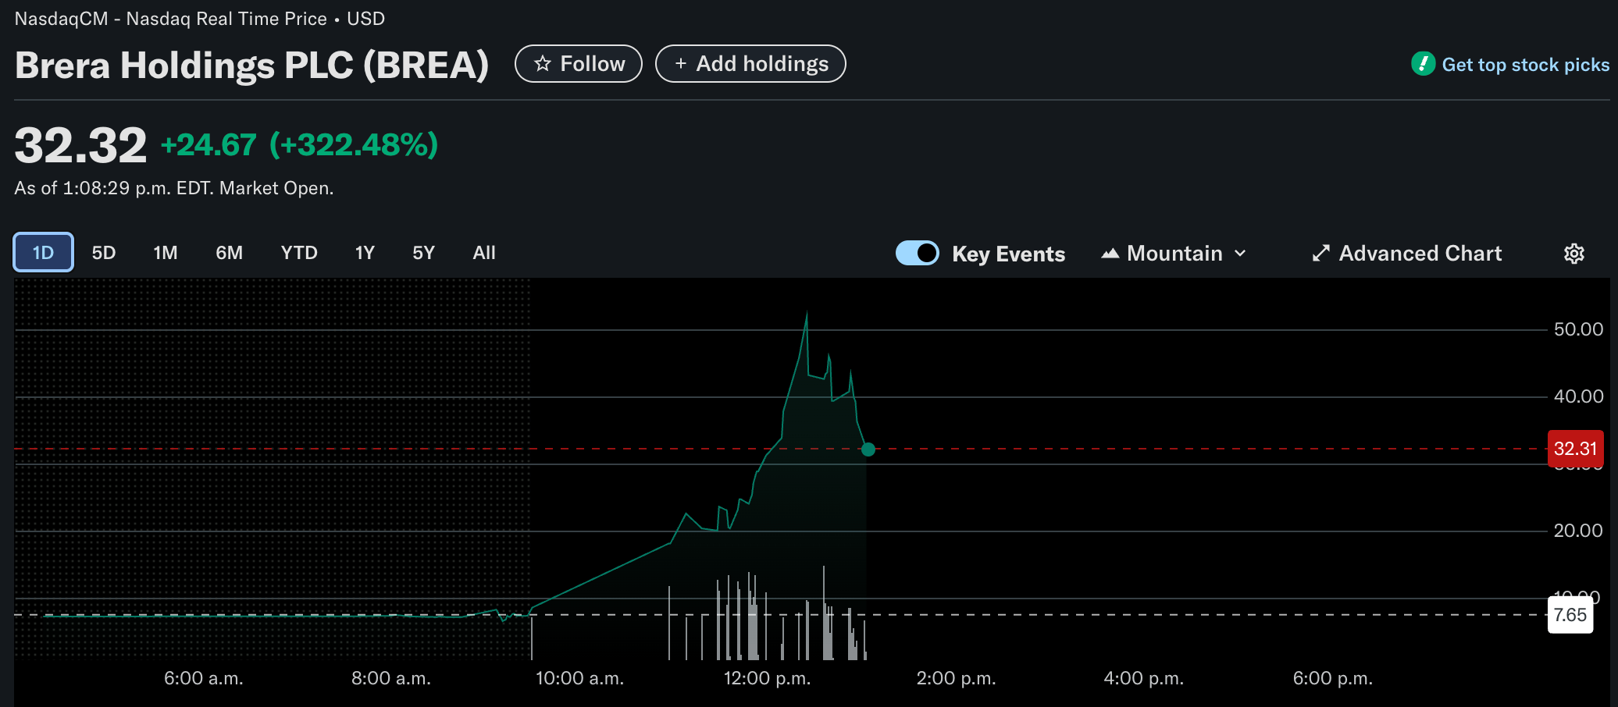Show All historical price data

click(484, 253)
